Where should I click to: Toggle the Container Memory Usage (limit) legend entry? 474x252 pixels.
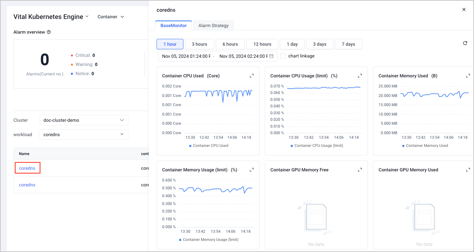pos(209,240)
